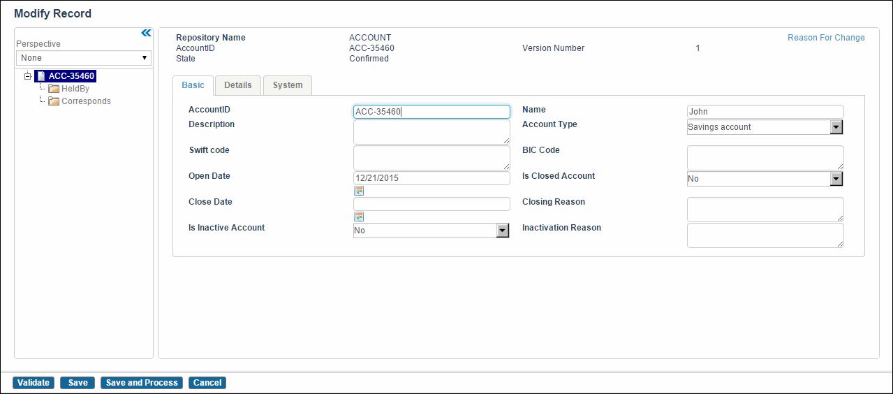This screenshot has height=394, width=893.
Task: Click the Corresponds folder icon
Action: [x=54, y=101]
